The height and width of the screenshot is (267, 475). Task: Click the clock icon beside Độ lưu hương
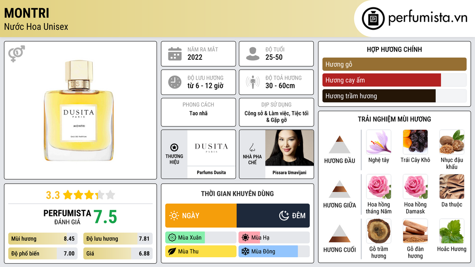point(175,82)
